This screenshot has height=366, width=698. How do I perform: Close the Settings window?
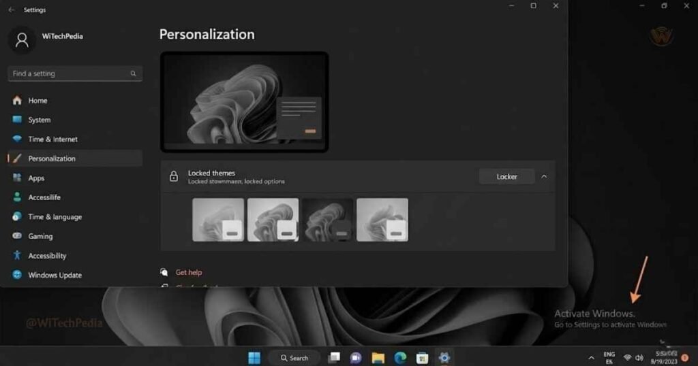coord(556,5)
